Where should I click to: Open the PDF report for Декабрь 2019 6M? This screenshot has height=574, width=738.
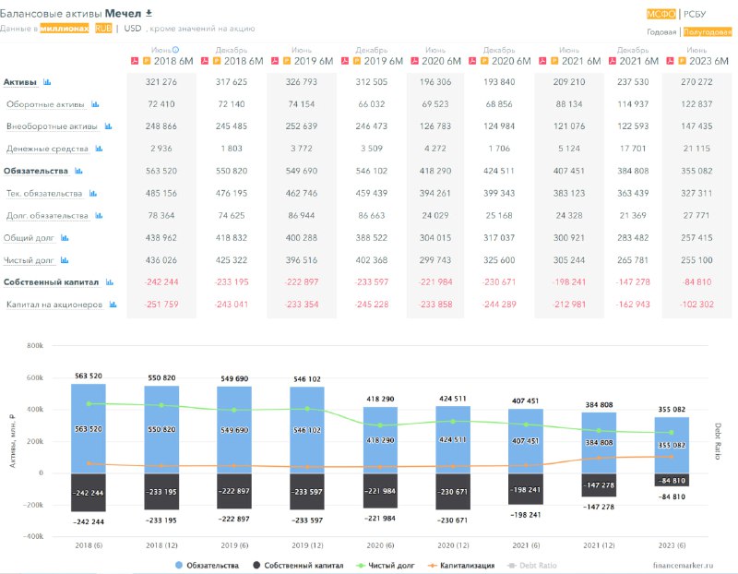[345, 61]
